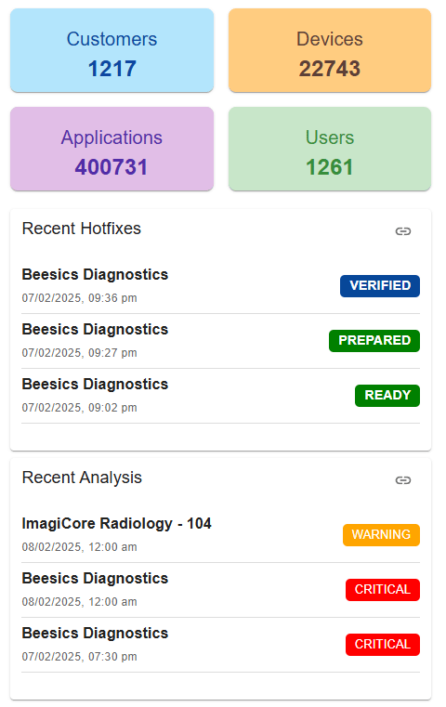Click the READY status badge
446x707 pixels.
[387, 396]
